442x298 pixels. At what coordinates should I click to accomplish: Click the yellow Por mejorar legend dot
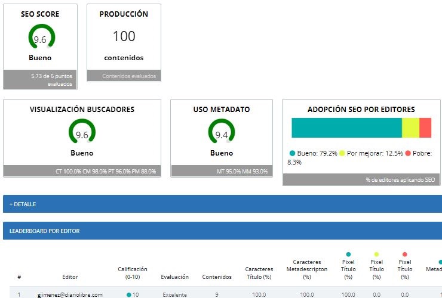(x=342, y=153)
